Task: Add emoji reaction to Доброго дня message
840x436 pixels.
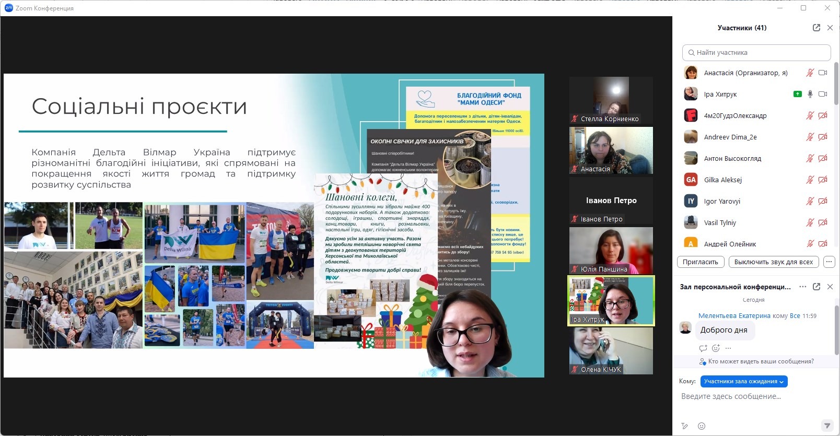Action: point(716,348)
